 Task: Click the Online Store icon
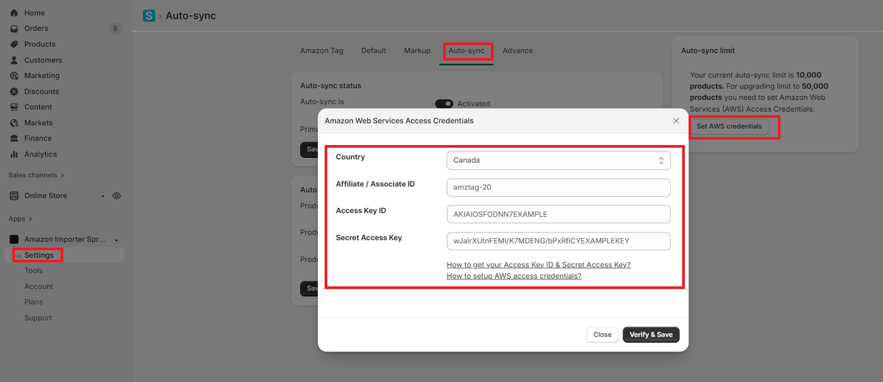[x=14, y=196]
